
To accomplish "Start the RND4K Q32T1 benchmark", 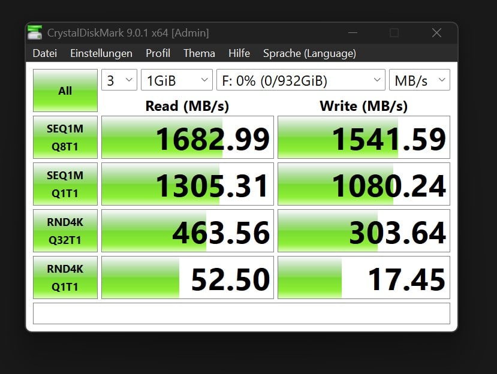I will click(x=65, y=231).
